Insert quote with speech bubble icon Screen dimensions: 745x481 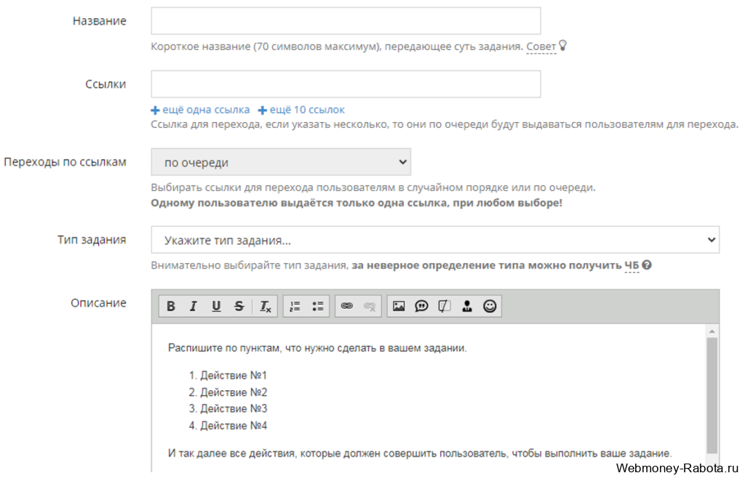421,306
